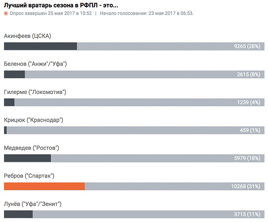Click the voting start date text
Viewport: 268px width, 222px height.
click(147, 13)
